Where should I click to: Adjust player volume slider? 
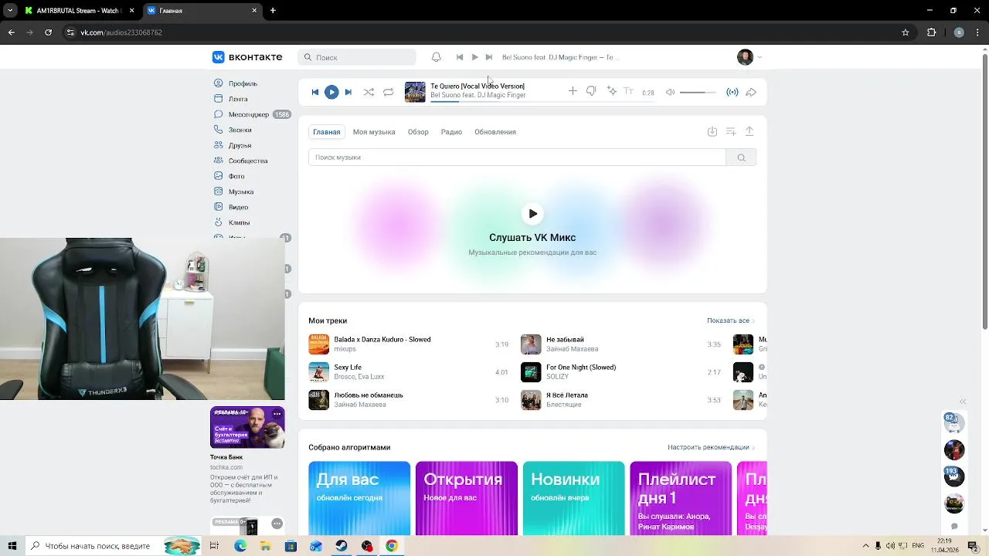[x=698, y=92]
